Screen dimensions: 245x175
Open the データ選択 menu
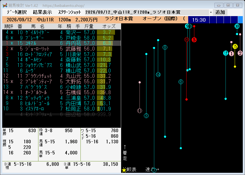pyautogui.click(x=17, y=12)
